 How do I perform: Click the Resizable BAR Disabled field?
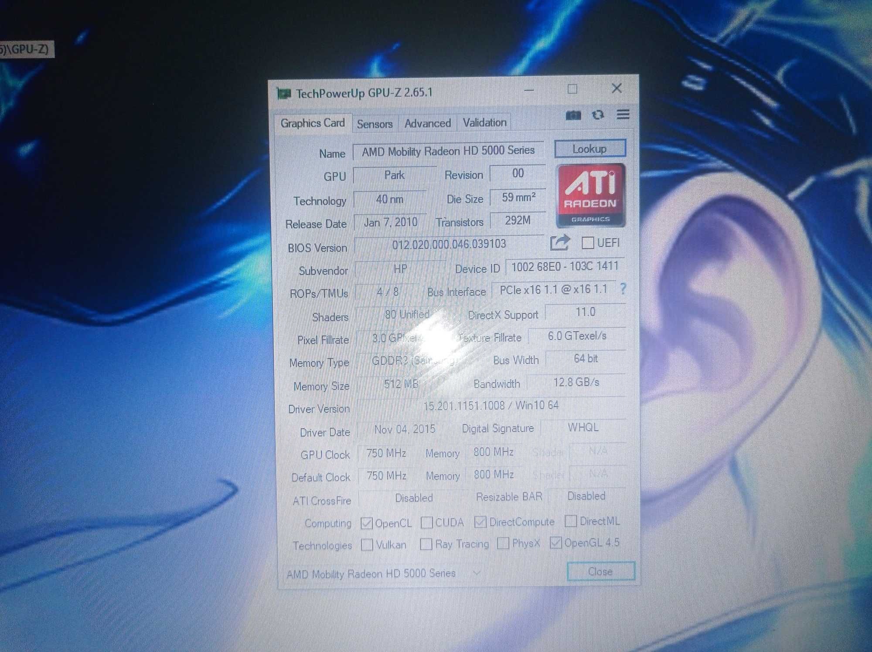click(586, 496)
